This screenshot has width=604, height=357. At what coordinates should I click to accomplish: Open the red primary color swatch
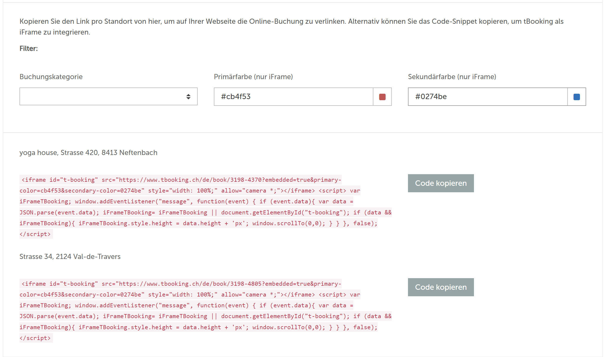[382, 97]
